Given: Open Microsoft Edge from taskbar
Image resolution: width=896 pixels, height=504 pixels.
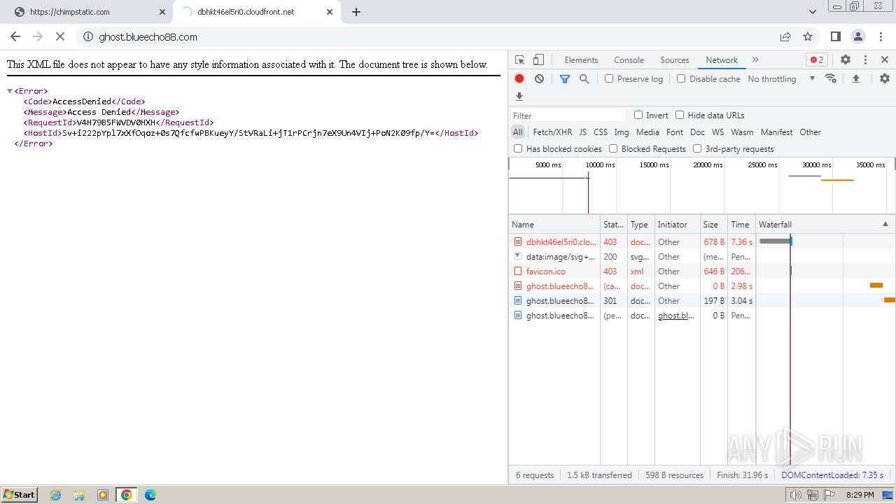Looking at the screenshot, I should [x=150, y=495].
